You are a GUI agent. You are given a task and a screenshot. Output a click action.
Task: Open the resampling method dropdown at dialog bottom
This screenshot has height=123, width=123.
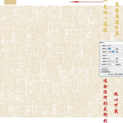[115, 74]
